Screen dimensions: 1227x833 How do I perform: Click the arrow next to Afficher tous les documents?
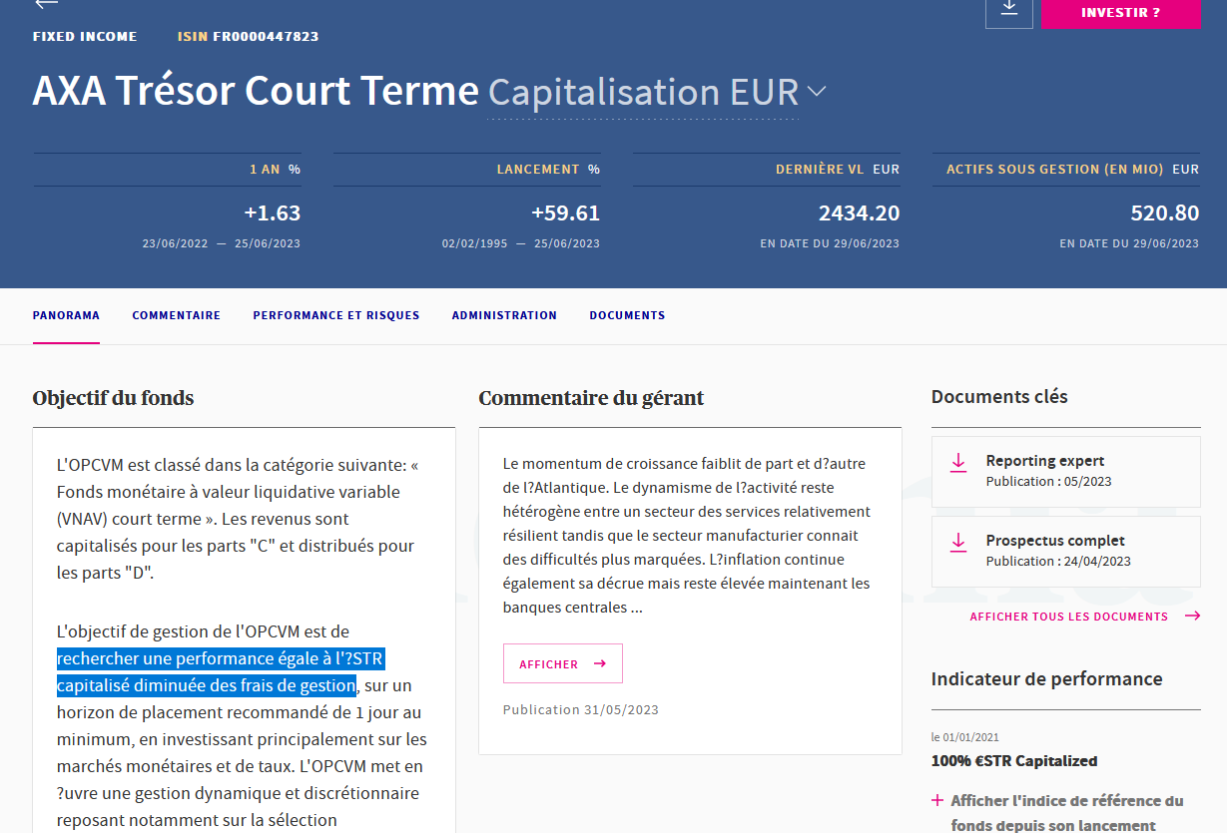click(1193, 617)
